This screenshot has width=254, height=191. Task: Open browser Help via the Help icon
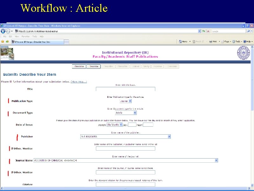click(245, 41)
